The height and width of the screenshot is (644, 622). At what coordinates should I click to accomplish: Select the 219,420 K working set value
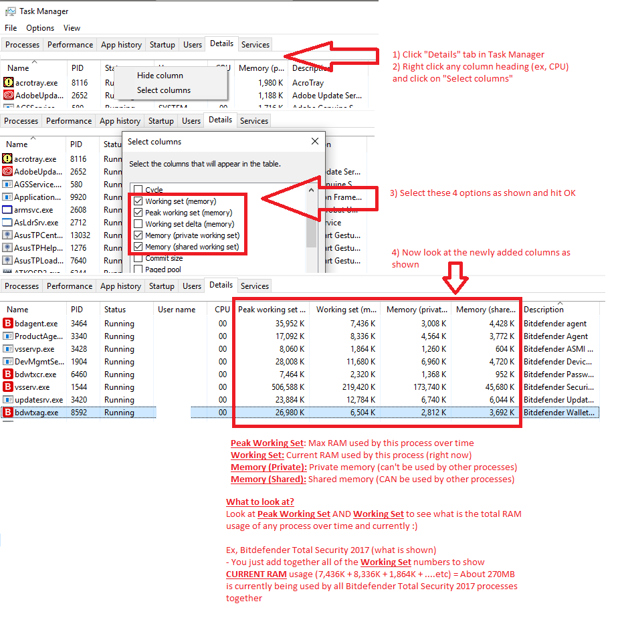pos(358,387)
